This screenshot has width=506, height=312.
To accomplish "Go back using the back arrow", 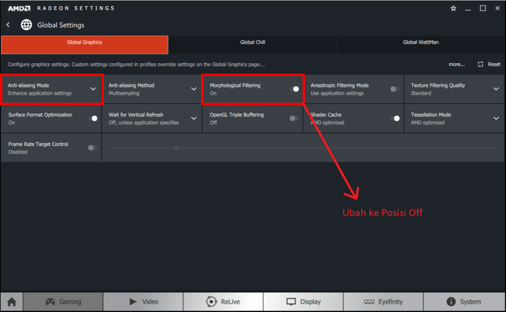I will (x=8, y=25).
